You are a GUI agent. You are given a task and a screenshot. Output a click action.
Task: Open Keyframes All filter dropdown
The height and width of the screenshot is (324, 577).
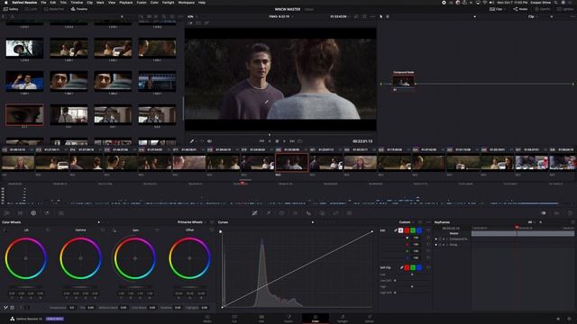[x=531, y=222]
